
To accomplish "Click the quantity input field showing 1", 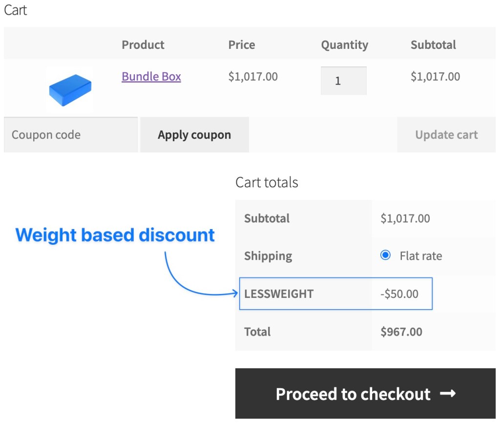I will (x=343, y=81).
